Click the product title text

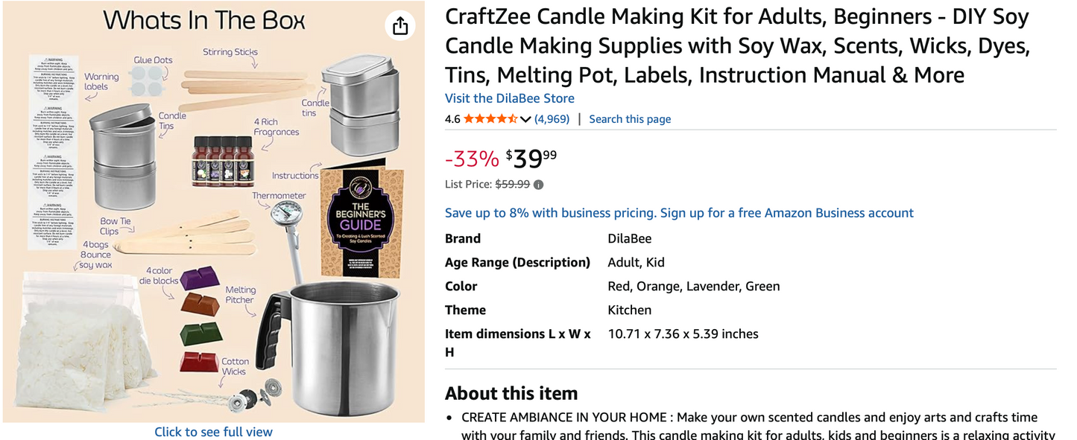736,45
